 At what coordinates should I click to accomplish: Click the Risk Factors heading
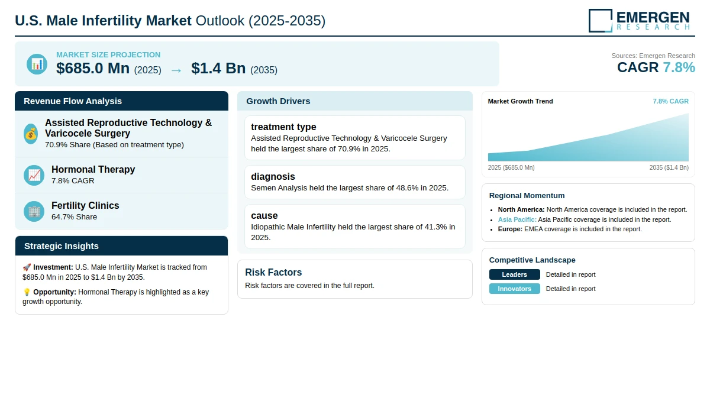click(x=273, y=272)
